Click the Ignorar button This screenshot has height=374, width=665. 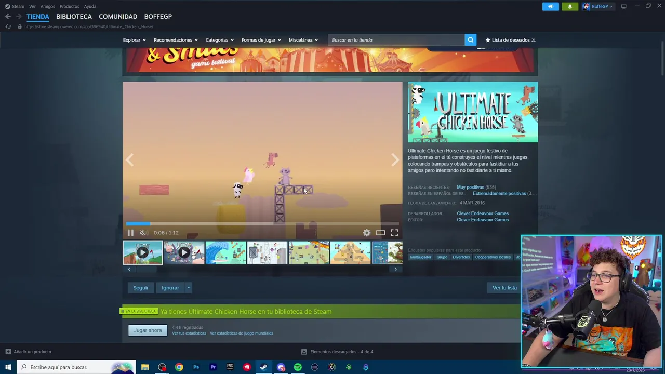(170, 288)
